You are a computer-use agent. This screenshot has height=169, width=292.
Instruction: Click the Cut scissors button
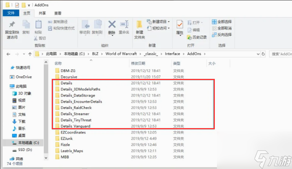[40, 38]
